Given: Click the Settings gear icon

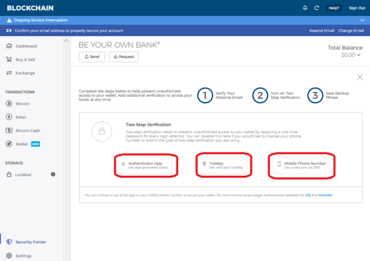Looking at the screenshot, I should pyautogui.click(x=9, y=255).
